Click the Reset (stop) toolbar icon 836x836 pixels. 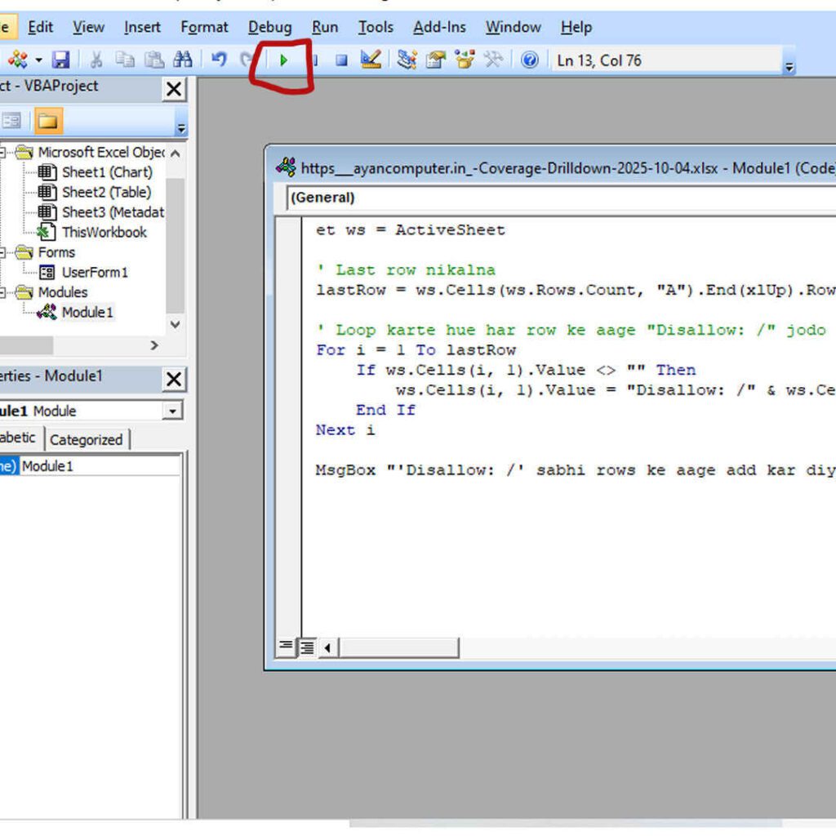[341, 60]
